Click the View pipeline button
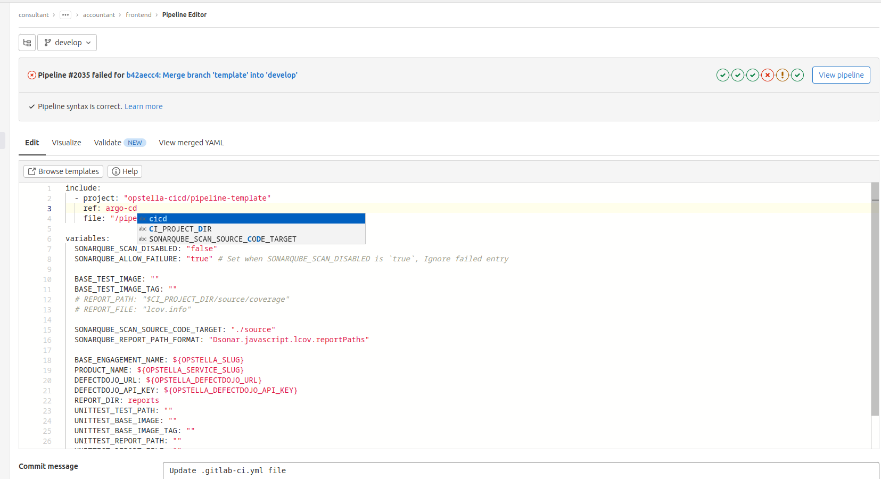The width and height of the screenshot is (881, 479). (x=841, y=75)
